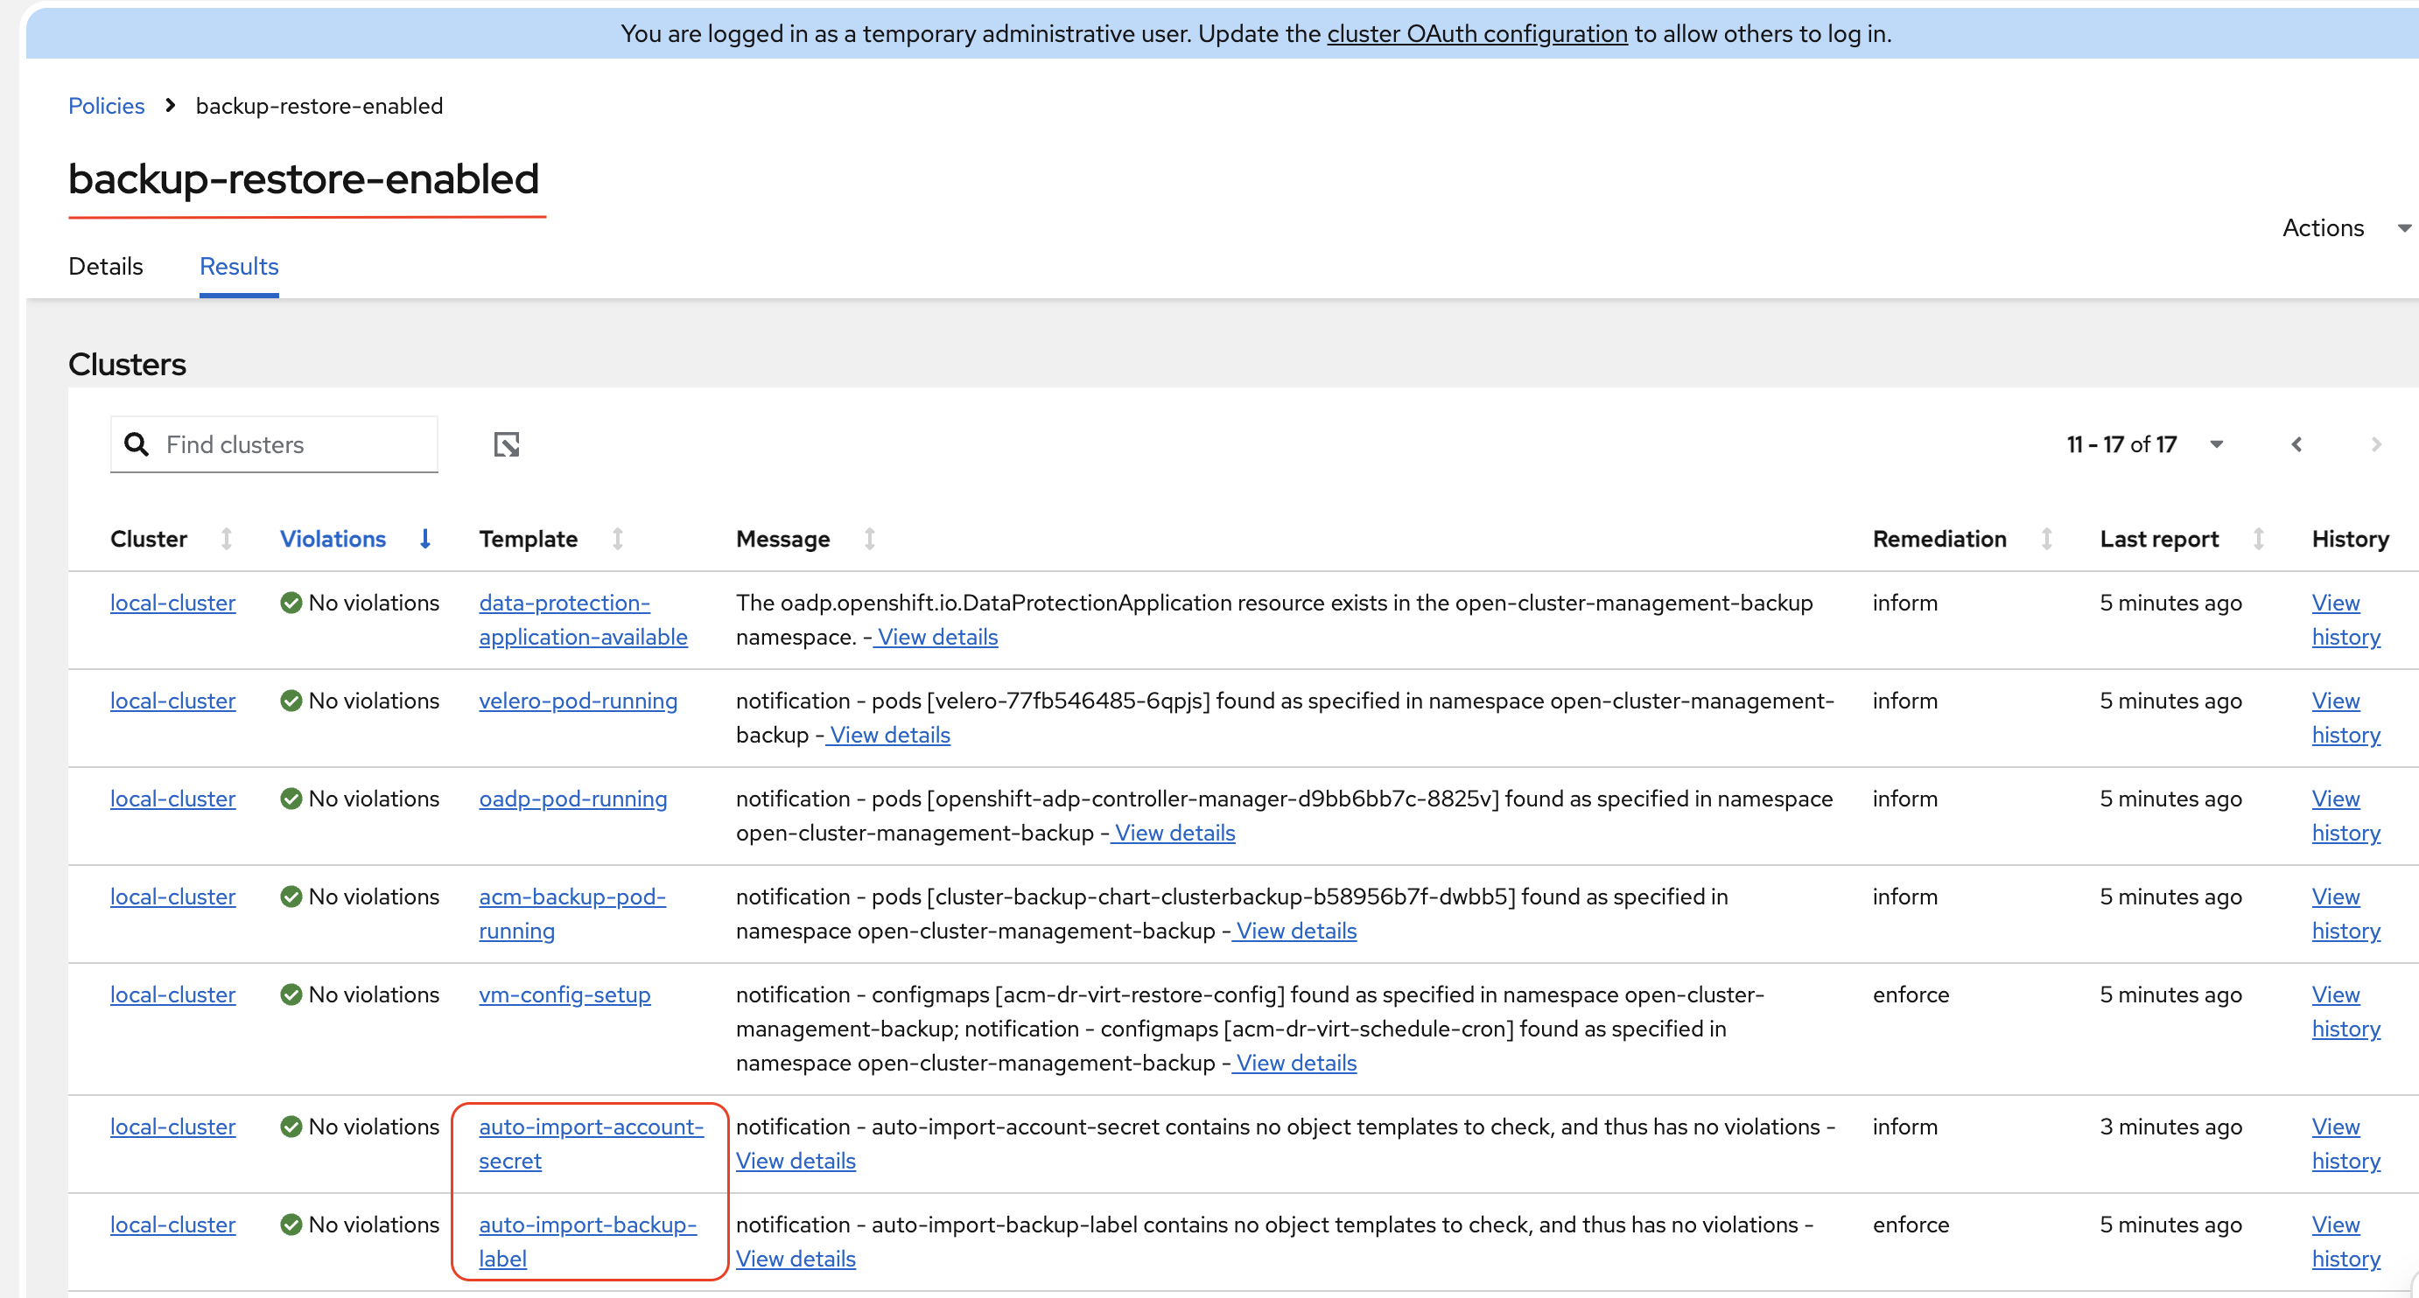Open the Policies breadcrumb link
This screenshot has width=2419, height=1298.
[x=106, y=106]
